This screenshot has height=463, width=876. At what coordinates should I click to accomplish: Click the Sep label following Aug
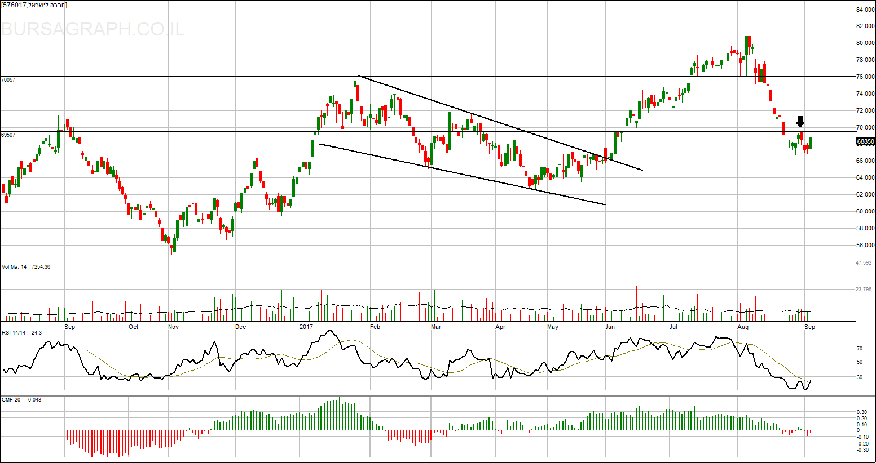coord(809,327)
